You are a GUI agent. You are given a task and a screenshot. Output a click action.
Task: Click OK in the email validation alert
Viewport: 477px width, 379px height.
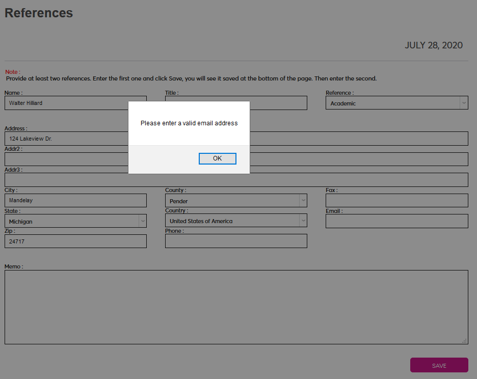click(217, 158)
